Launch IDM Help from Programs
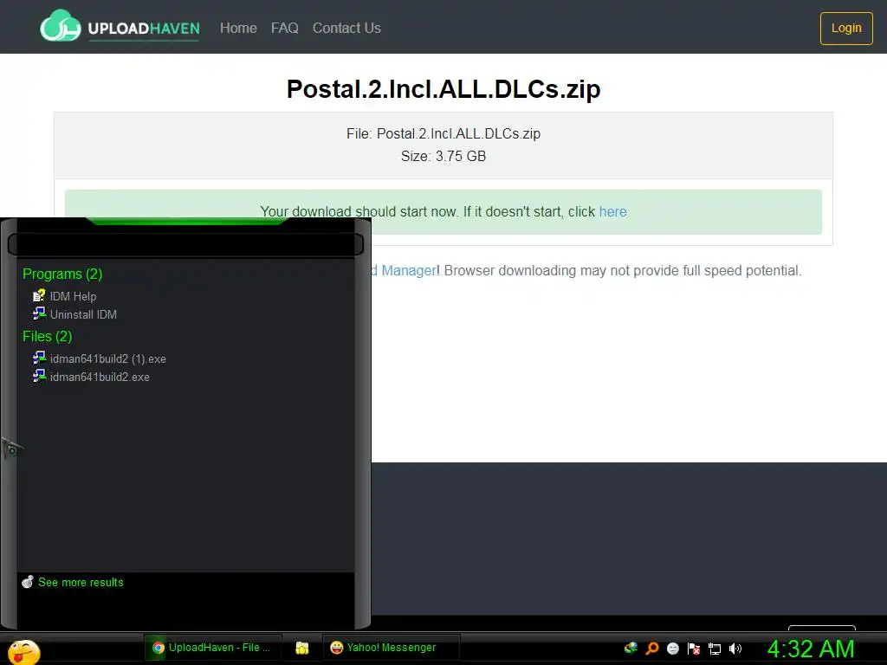The image size is (887, 665). [73, 296]
